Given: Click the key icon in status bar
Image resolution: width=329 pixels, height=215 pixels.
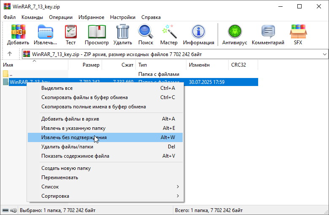Looking at the screenshot, I should pos(13,210).
